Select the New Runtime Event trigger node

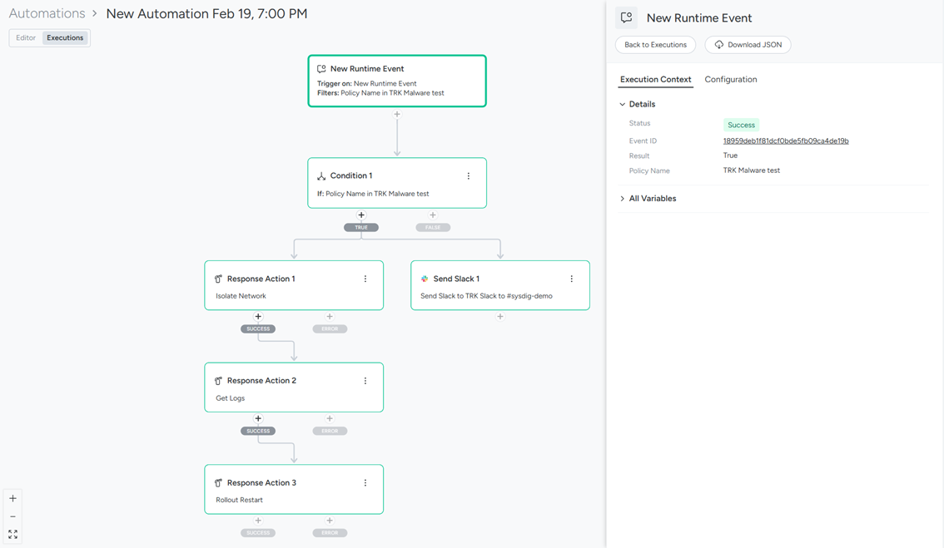[397, 81]
